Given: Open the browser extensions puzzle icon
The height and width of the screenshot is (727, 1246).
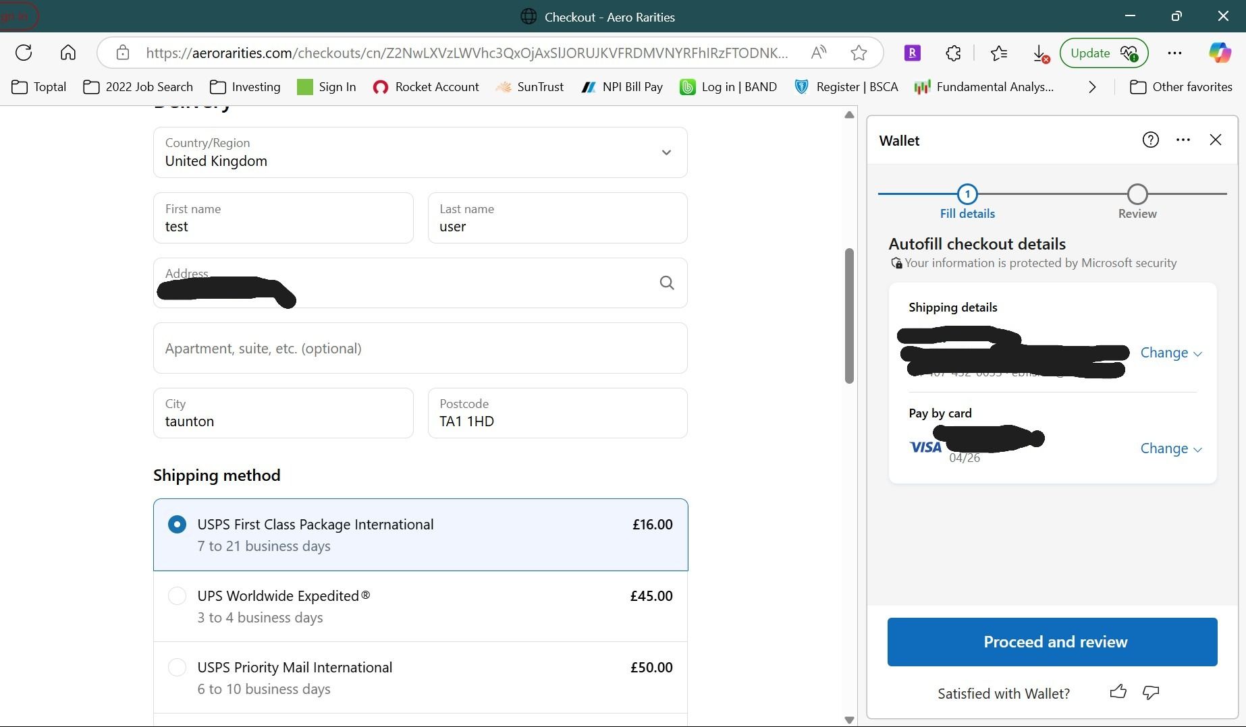Looking at the screenshot, I should point(953,53).
